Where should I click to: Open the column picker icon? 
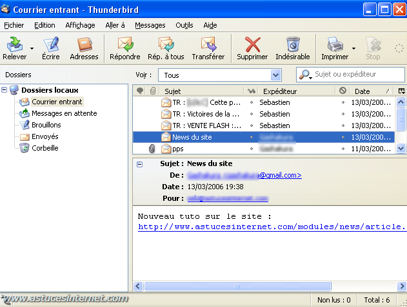pos(401,91)
